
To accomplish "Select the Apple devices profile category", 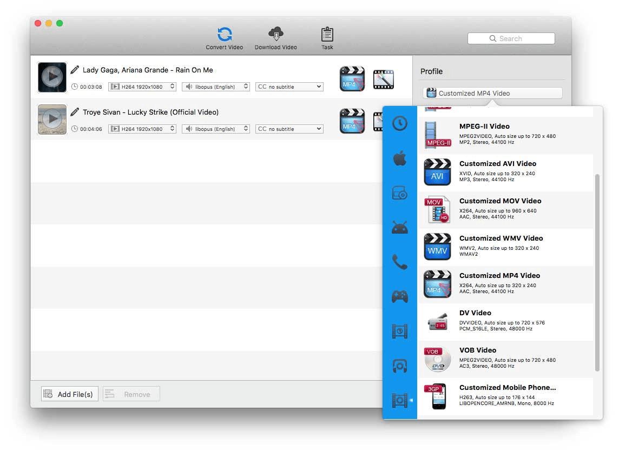I will click(400, 158).
